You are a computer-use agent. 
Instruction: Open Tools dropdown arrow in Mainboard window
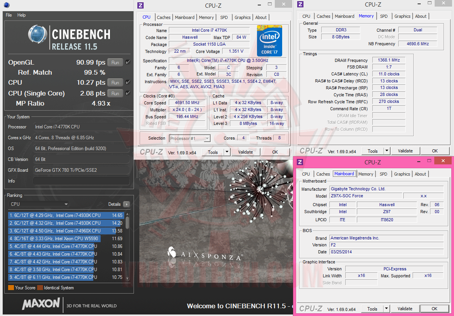[x=387, y=309]
